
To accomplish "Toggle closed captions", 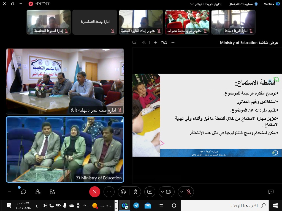I will pyautogui.click(x=271, y=192).
